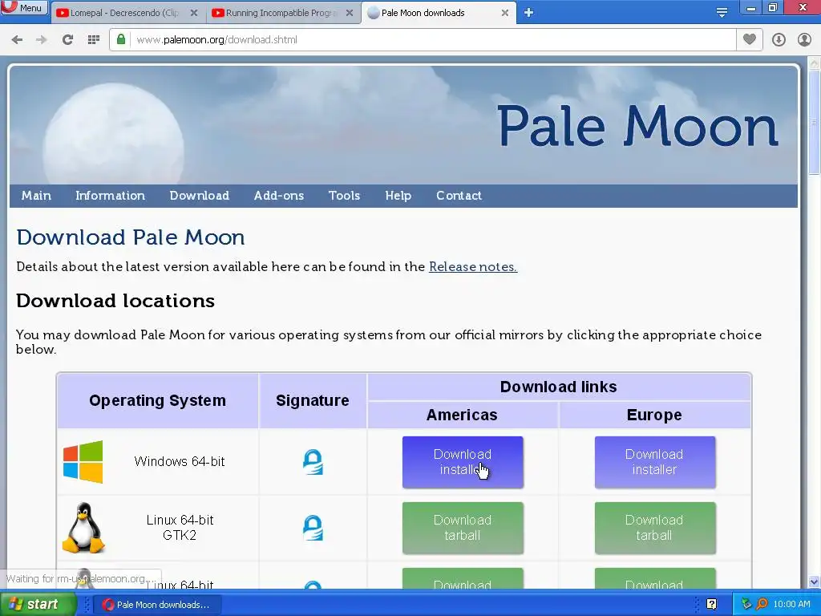Open the downloads icon in toolbar
The height and width of the screenshot is (616, 821).
tap(779, 40)
